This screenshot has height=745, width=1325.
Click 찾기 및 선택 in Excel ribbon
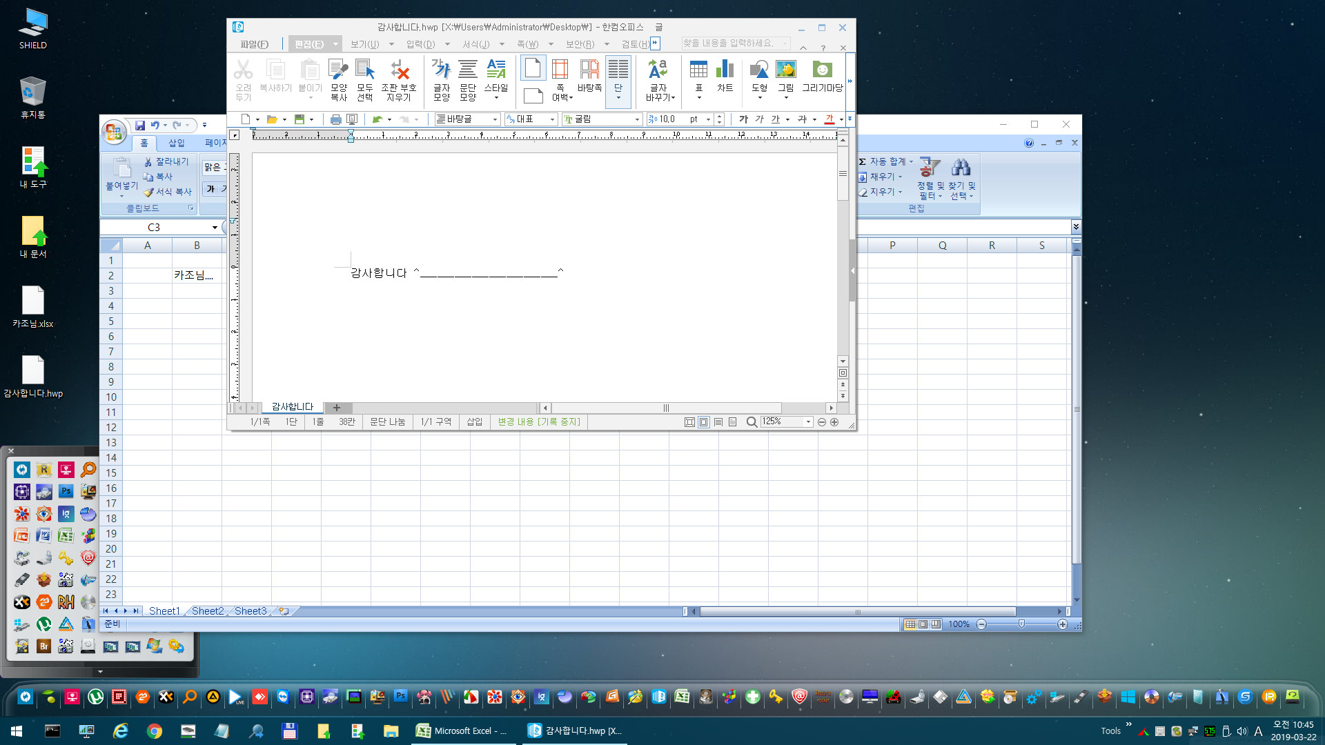pos(962,178)
